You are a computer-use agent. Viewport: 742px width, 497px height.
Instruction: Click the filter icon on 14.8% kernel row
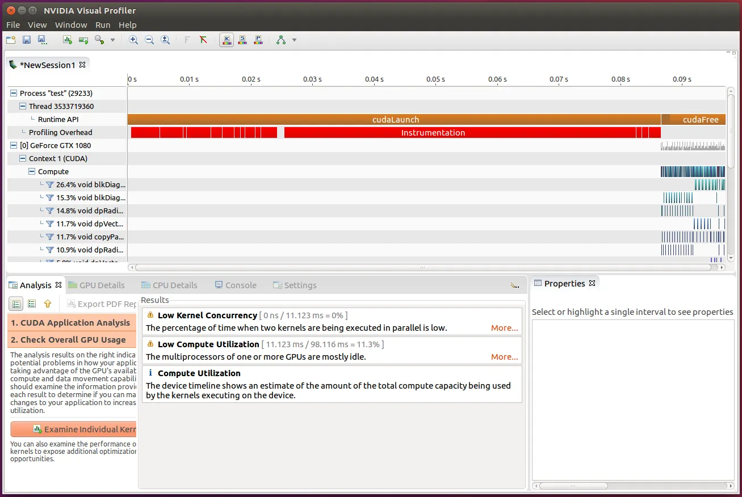(49, 210)
